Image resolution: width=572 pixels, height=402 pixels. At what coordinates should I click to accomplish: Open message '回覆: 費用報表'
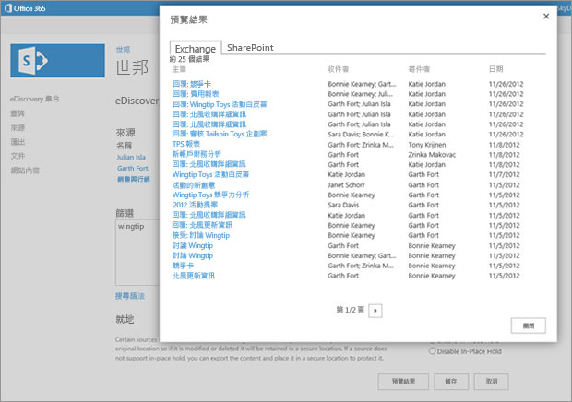point(196,94)
